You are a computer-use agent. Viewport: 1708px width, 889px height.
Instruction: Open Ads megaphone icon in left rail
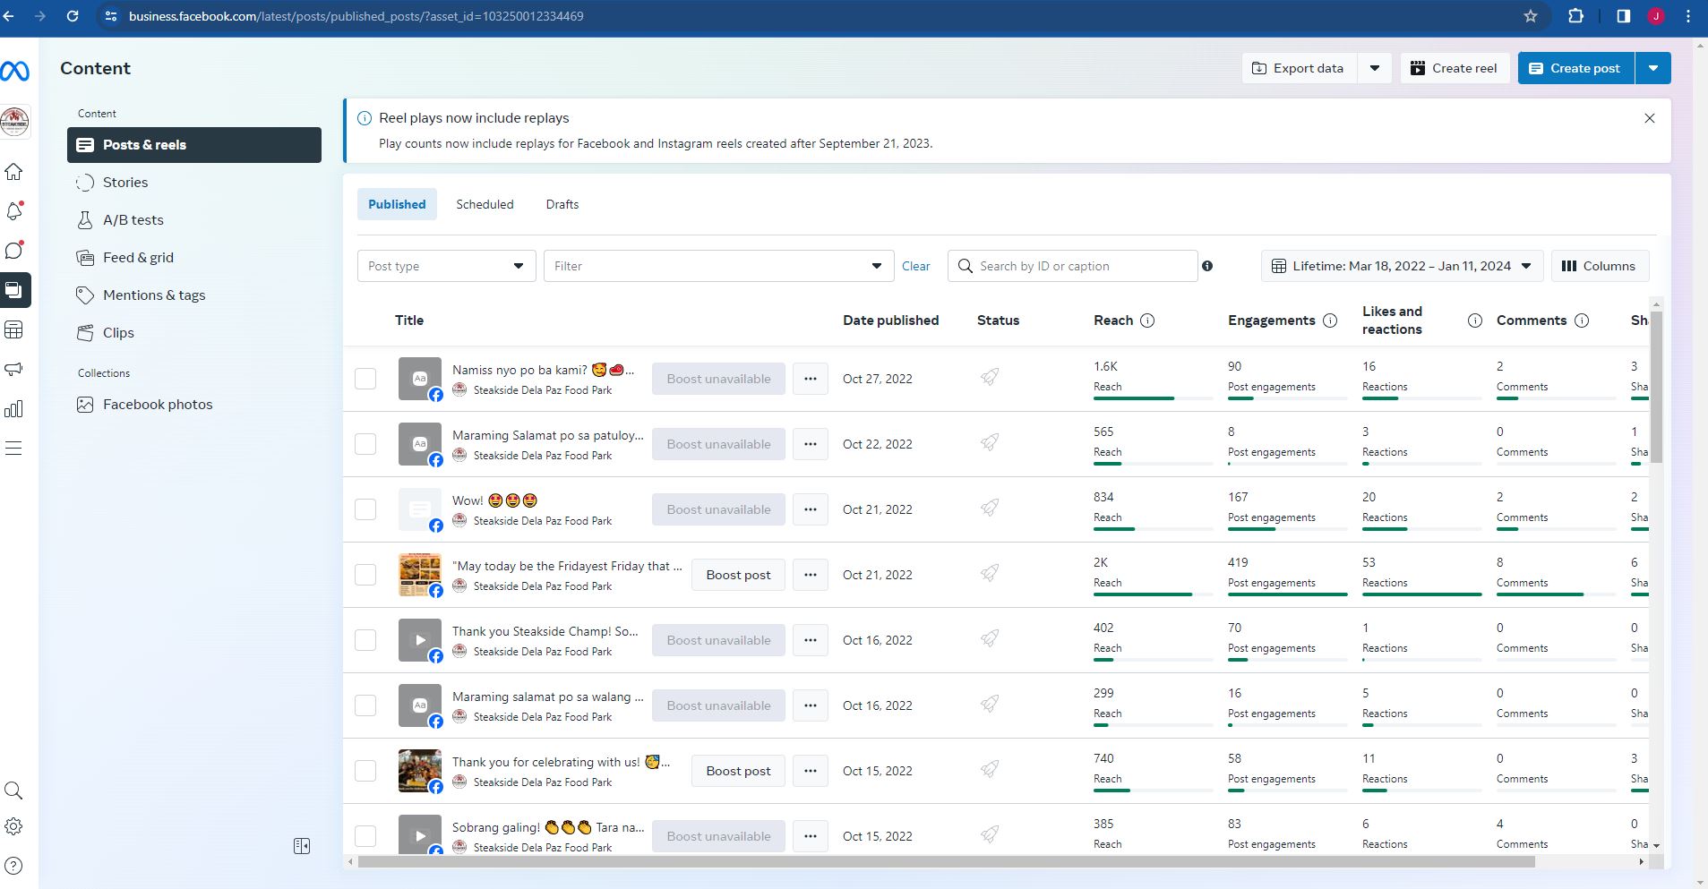[14, 369]
